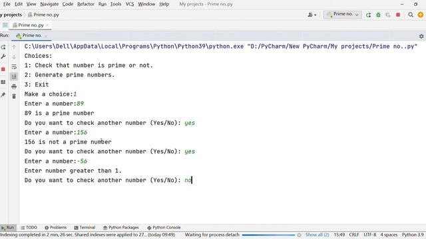Jump down the stack trace using the down arrow
This screenshot has width=426, height=239.
[14, 57]
